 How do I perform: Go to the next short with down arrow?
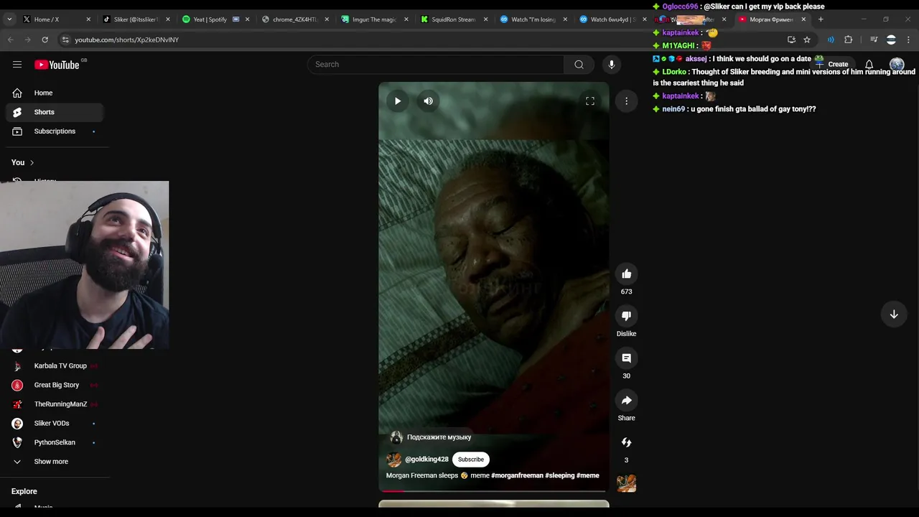pyautogui.click(x=894, y=315)
